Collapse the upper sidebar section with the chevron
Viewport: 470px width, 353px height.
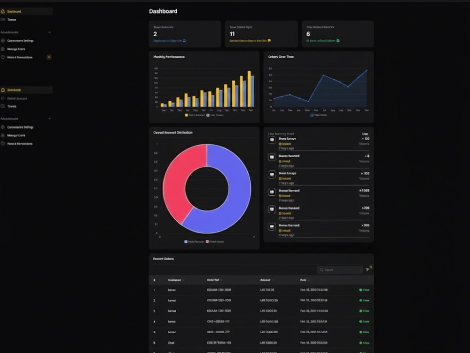(x=49, y=32)
